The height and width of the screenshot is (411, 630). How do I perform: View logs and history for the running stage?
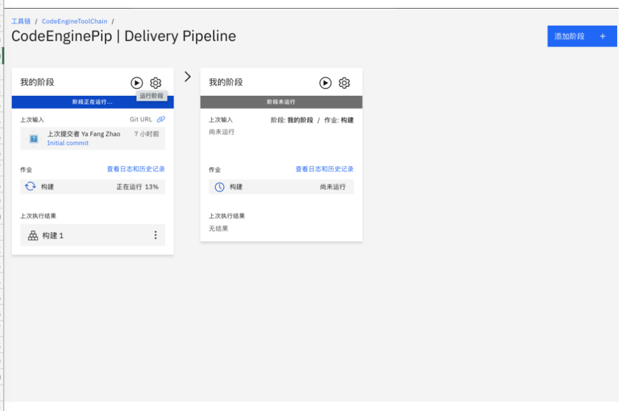(136, 169)
